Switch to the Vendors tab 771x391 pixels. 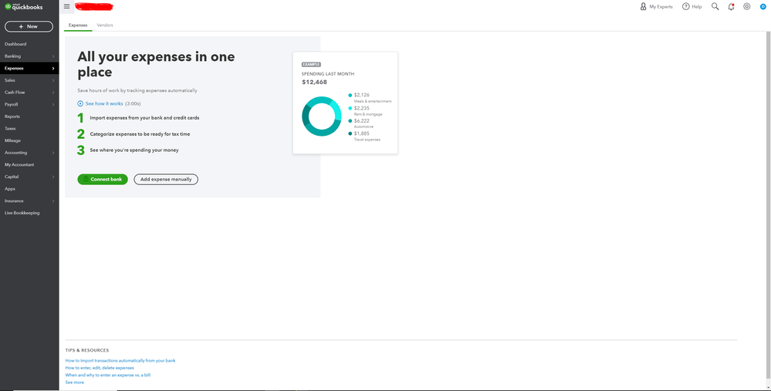coord(104,25)
